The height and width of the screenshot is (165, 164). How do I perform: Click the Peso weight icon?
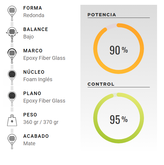point(12,120)
